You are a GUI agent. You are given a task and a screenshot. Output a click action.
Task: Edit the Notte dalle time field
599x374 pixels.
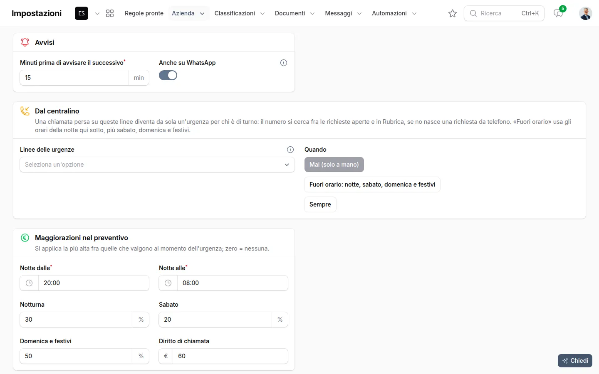point(94,283)
